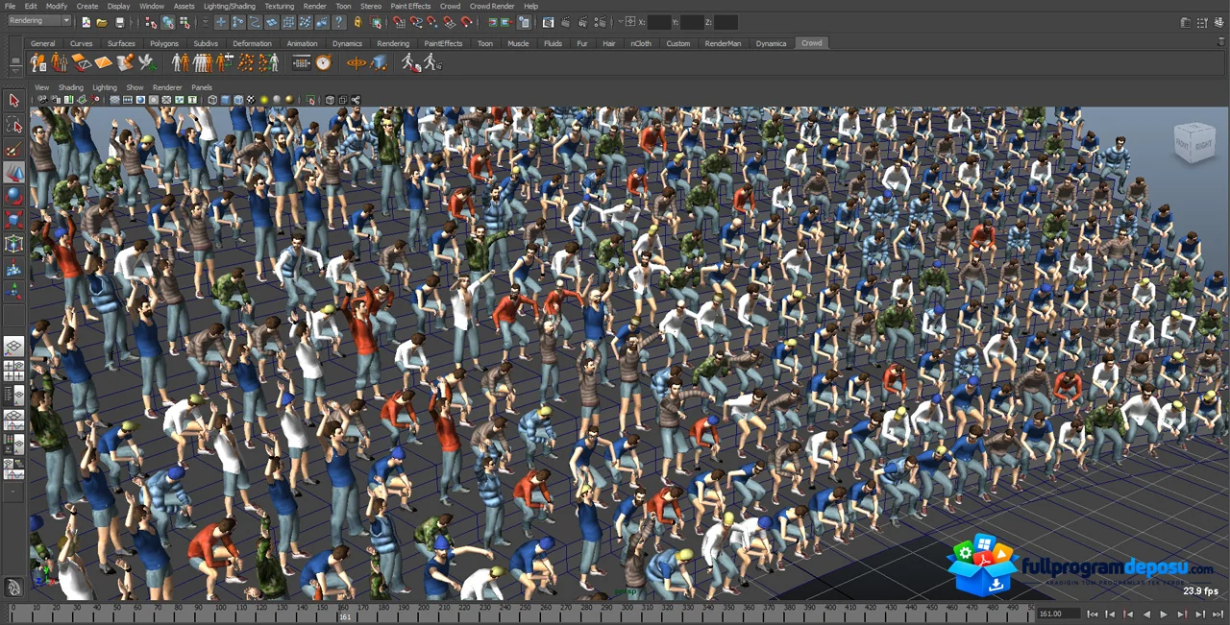Screen dimensions: 1230x625
Task: Expand the input box mode dropdown arrow
Action: [x=619, y=21]
